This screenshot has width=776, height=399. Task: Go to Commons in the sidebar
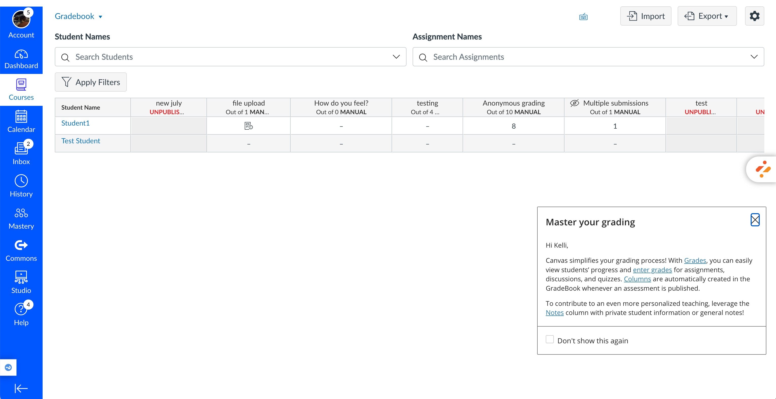coord(21,250)
